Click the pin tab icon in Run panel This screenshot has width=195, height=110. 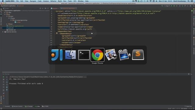[3, 93]
